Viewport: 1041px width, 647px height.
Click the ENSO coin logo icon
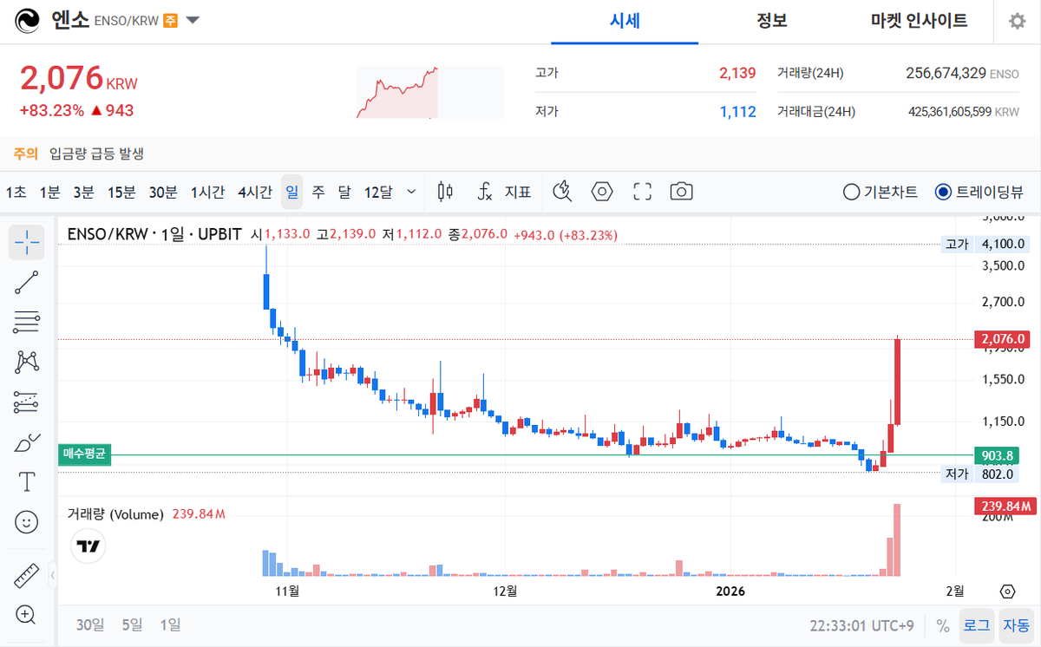28,21
